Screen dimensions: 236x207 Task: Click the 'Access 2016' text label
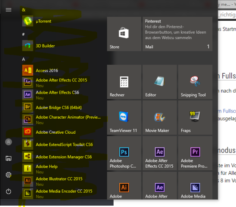click(x=47, y=70)
